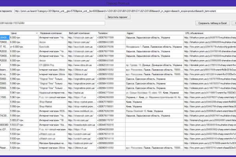Click the Веб-сайт компании column header
236x157 pixels.
pyautogui.click(x=82, y=33)
